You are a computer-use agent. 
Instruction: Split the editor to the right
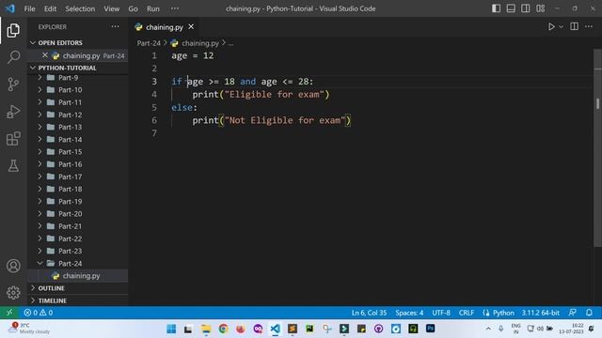click(575, 26)
